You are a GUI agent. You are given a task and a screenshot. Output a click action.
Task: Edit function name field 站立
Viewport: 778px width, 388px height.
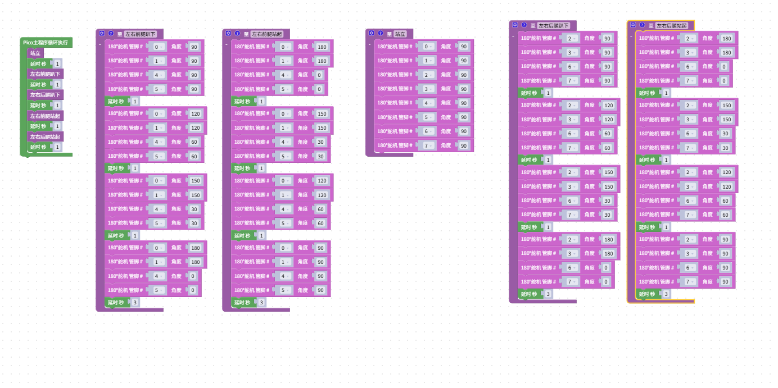400,34
